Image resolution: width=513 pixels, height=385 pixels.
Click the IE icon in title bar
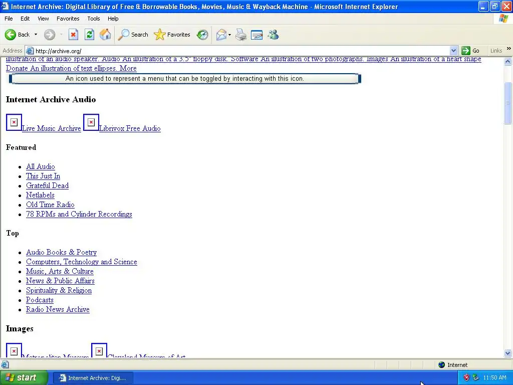[x=5, y=6]
